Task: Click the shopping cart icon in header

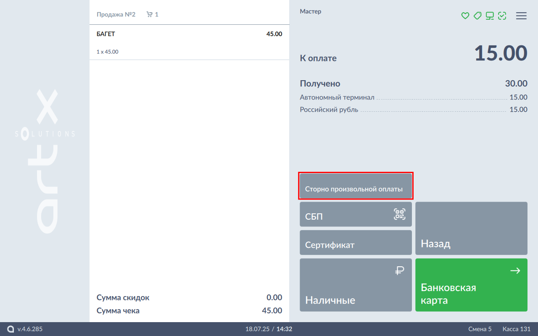Action: (x=149, y=14)
